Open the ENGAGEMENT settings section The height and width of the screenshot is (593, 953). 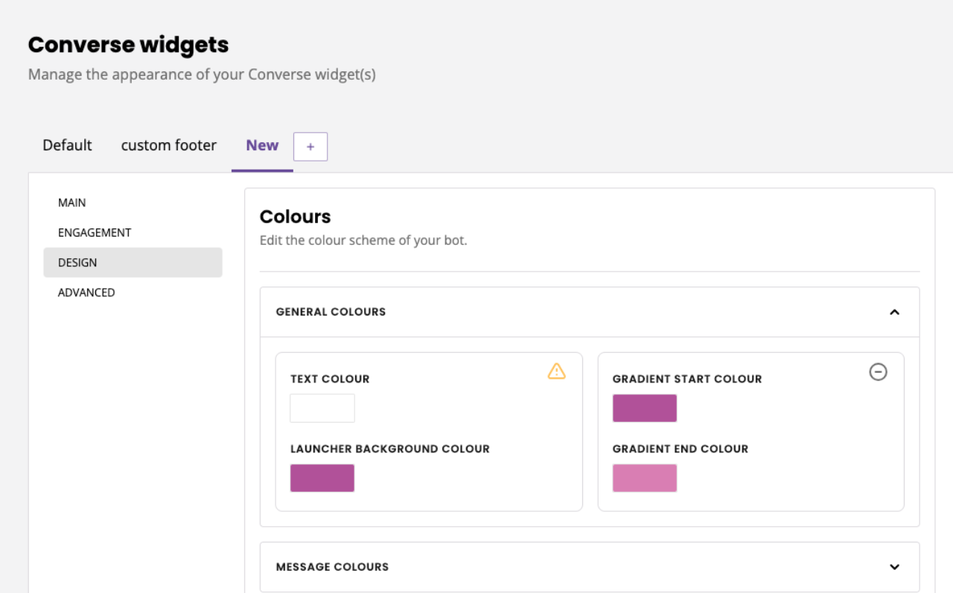click(x=133, y=232)
